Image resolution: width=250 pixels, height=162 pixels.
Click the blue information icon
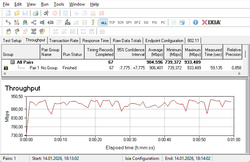tap(196, 22)
